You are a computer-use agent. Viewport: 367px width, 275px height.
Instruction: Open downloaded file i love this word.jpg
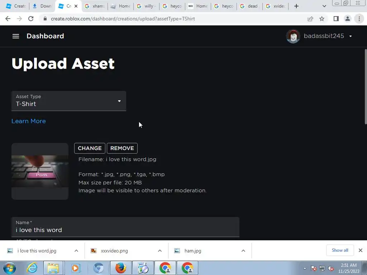pyautogui.click(x=37, y=251)
